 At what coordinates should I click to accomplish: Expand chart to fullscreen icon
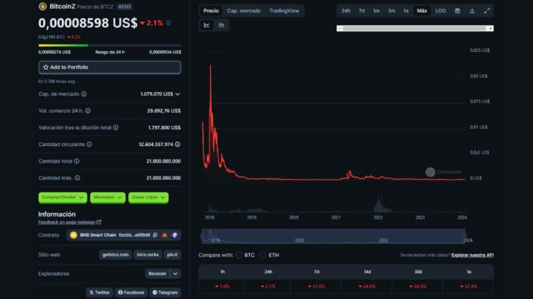(487, 11)
